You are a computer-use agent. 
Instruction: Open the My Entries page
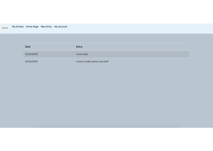[18, 27]
